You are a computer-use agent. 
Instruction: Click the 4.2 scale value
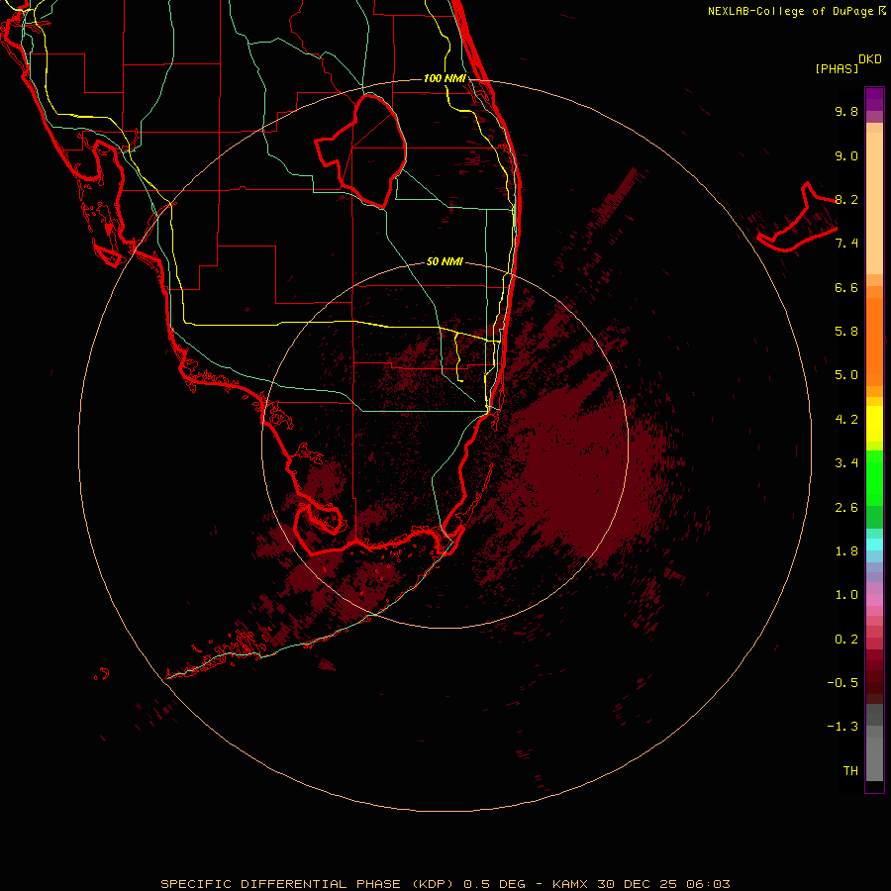[x=846, y=420]
